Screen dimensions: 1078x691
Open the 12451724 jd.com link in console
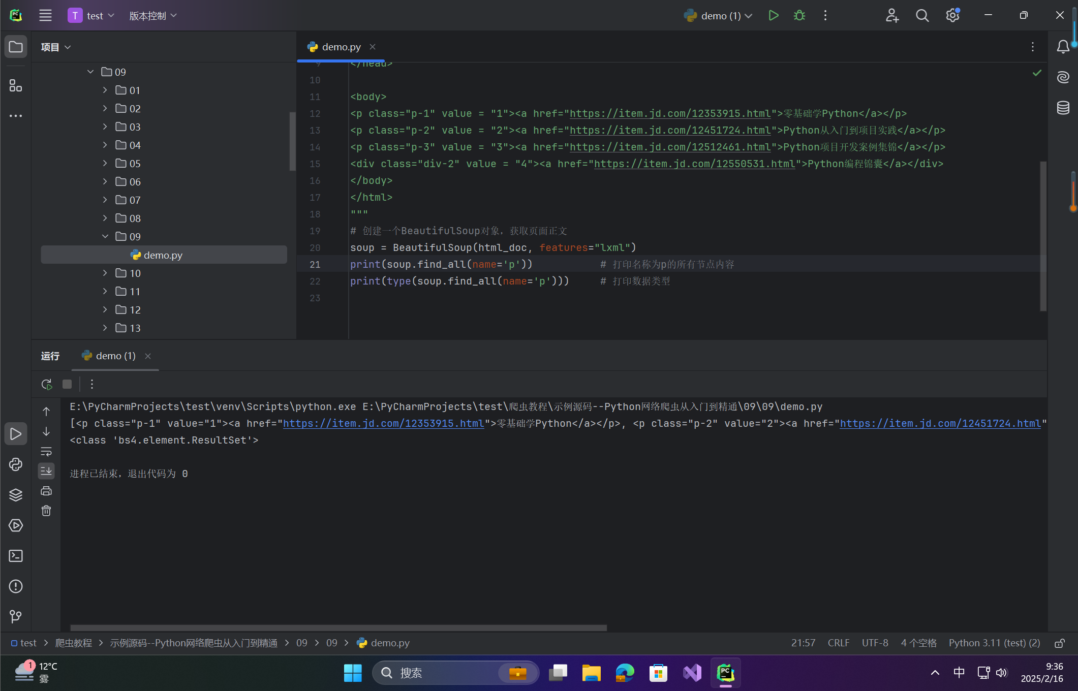coord(940,423)
